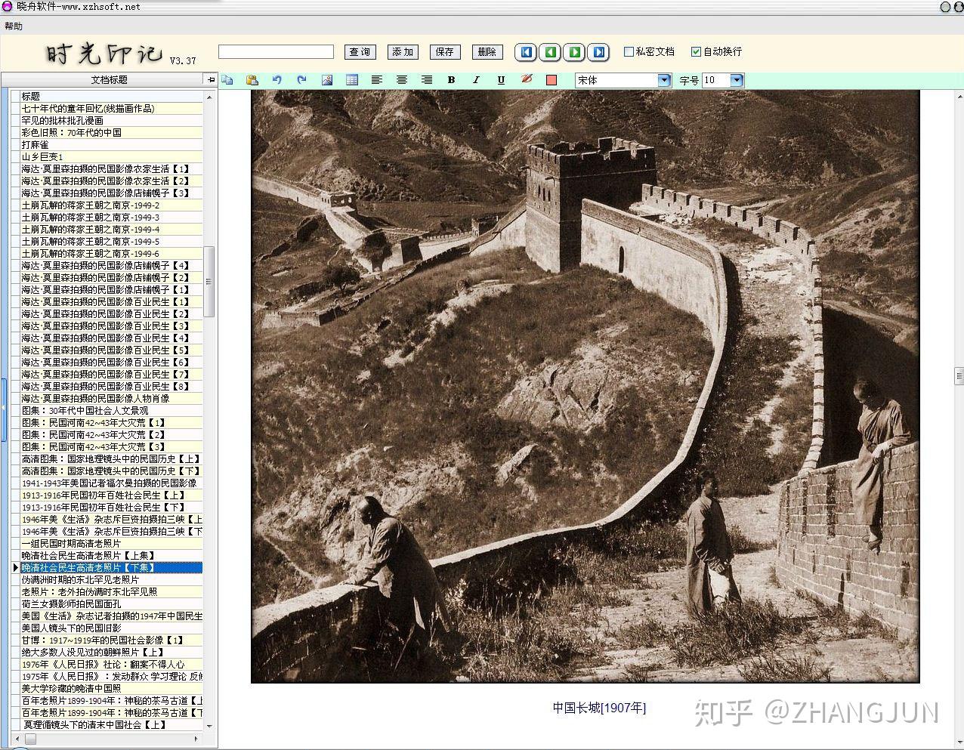The image size is (964, 750).
Task: Jump to first record with blue arrow
Action: (527, 52)
